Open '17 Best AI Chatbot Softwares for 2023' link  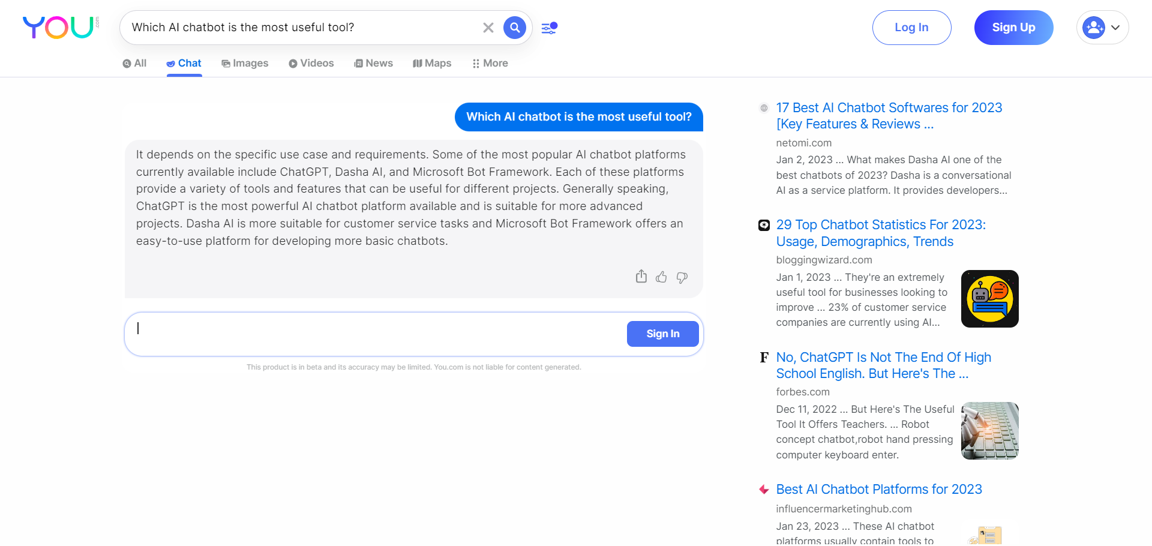click(x=889, y=116)
